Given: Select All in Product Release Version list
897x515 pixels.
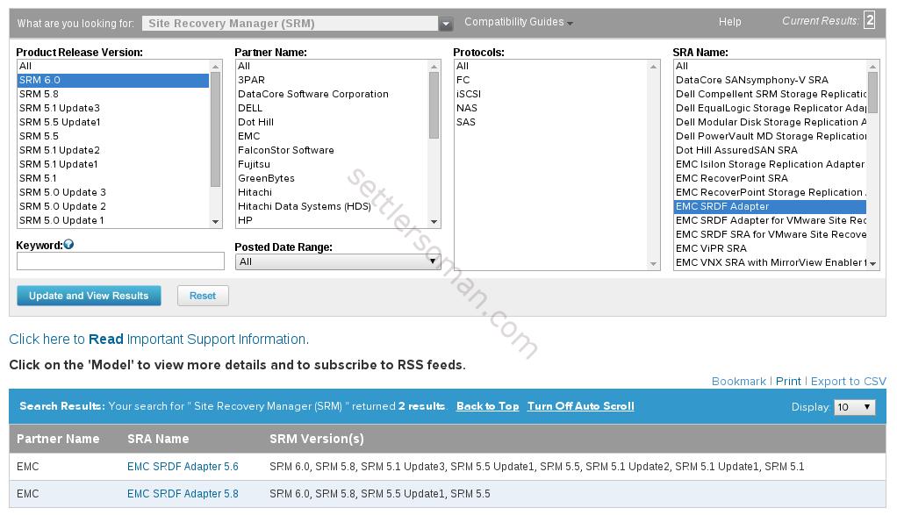Looking at the screenshot, I should pos(113,66).
